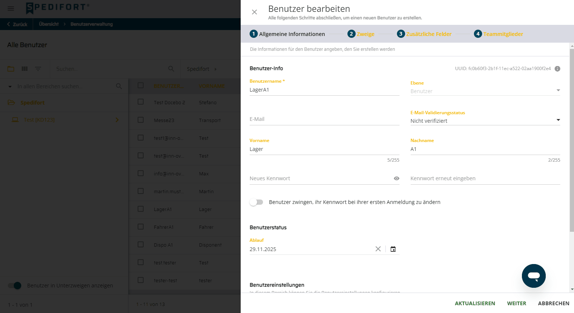Screen dimensions: 574x313
Task: Click the Benutzername field
Action: [324, 90]
